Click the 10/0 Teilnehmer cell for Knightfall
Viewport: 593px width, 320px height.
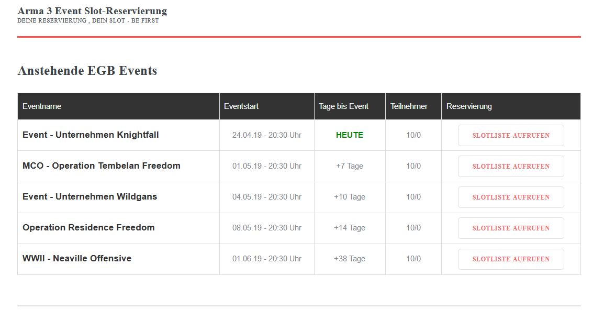tap(413, 135)
